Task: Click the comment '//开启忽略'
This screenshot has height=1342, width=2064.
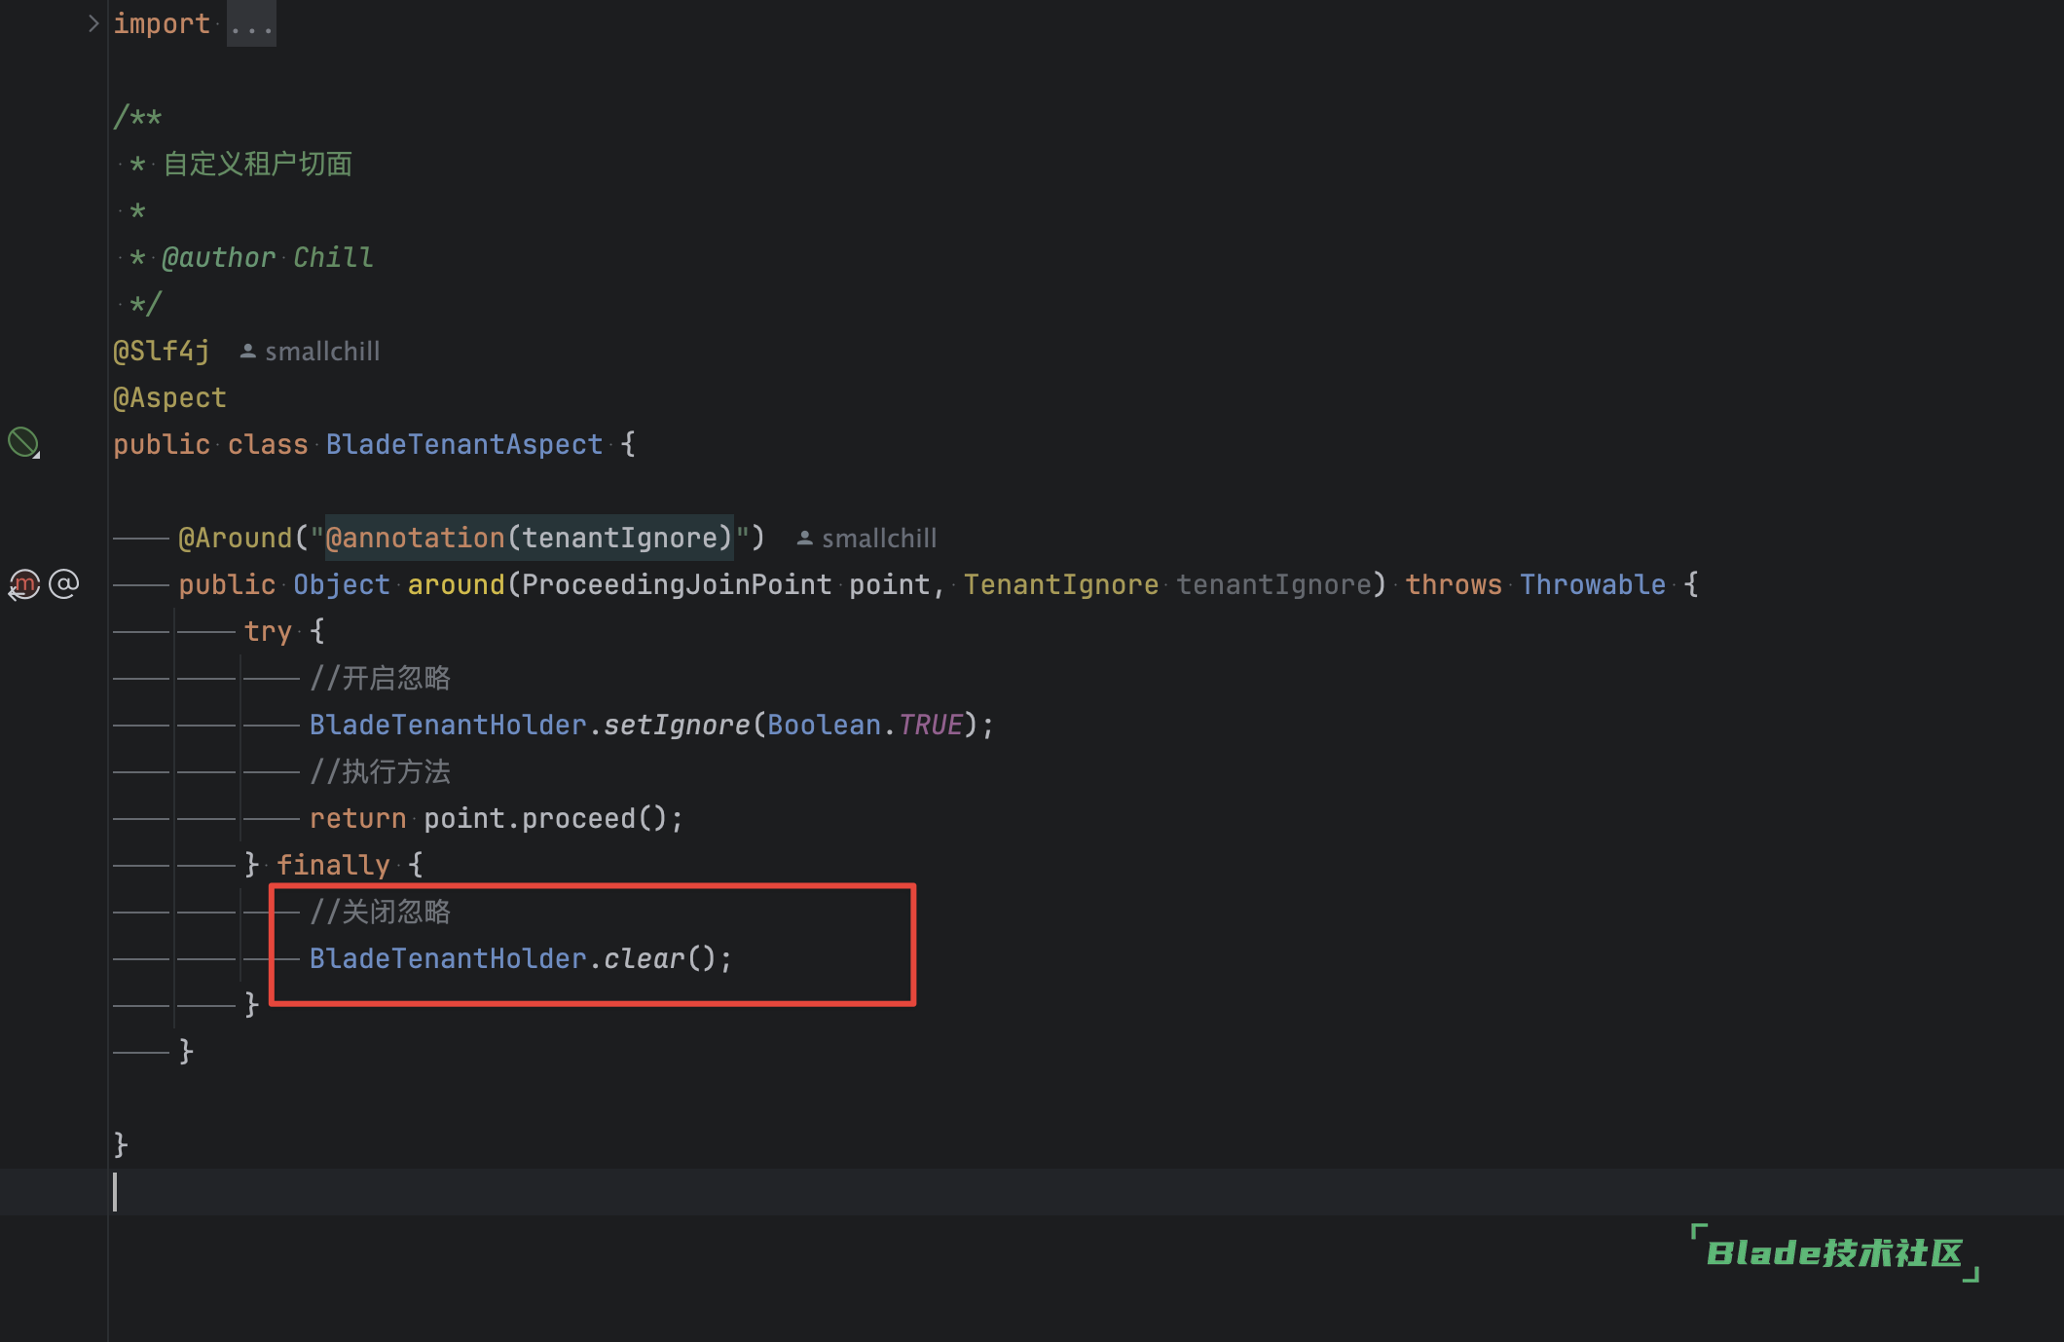Action: tap(380, 678)
